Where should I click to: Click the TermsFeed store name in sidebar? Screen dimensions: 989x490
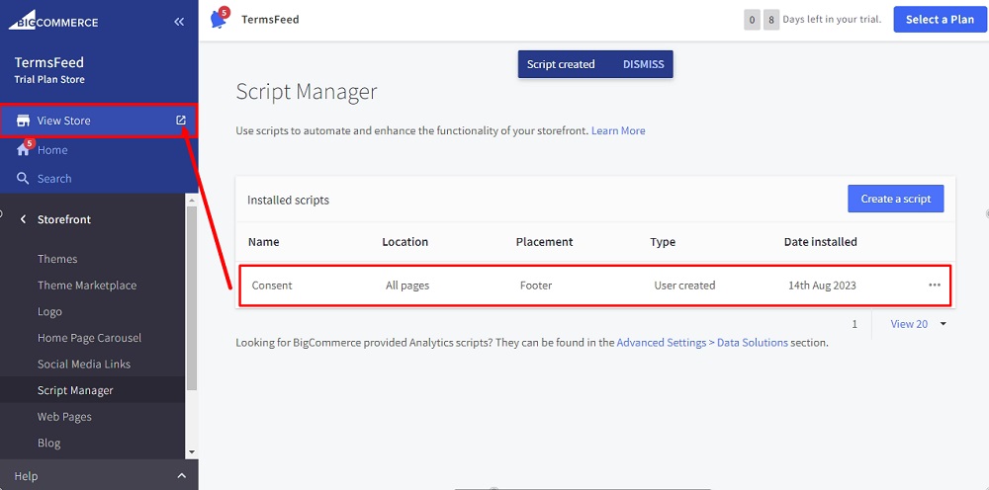[49, 62]
